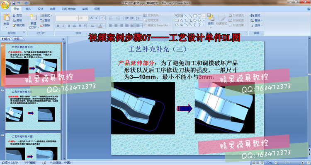Switch to 幻灯片放映 Slide Show tab
Viewport: 311px width, 165px height.
(x=69, y=9)
